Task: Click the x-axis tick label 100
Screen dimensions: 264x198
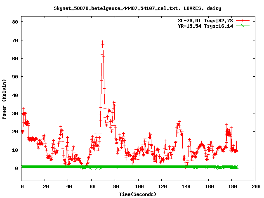Action: click(139, 186)
